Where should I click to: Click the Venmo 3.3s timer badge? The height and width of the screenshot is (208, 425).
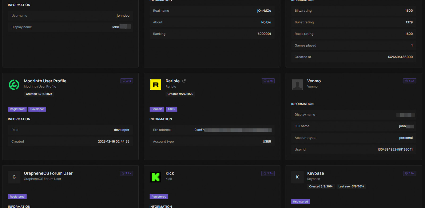pos(410,81)
